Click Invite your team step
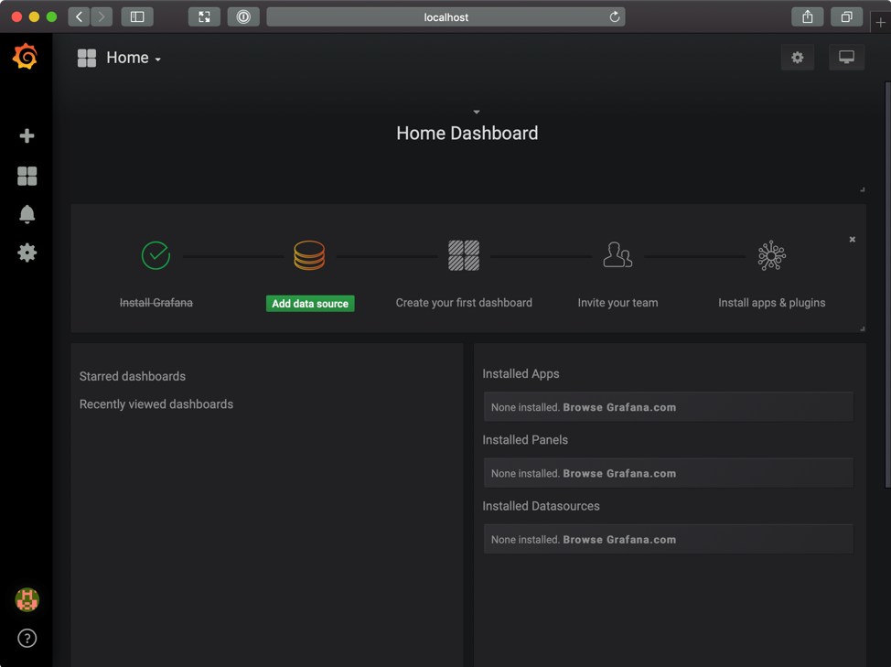The height and width of the screenshot is (667, 891). (x=617, y=302)
